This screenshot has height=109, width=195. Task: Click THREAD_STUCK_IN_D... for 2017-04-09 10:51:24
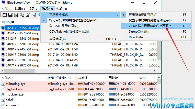(x=127, y=44)
